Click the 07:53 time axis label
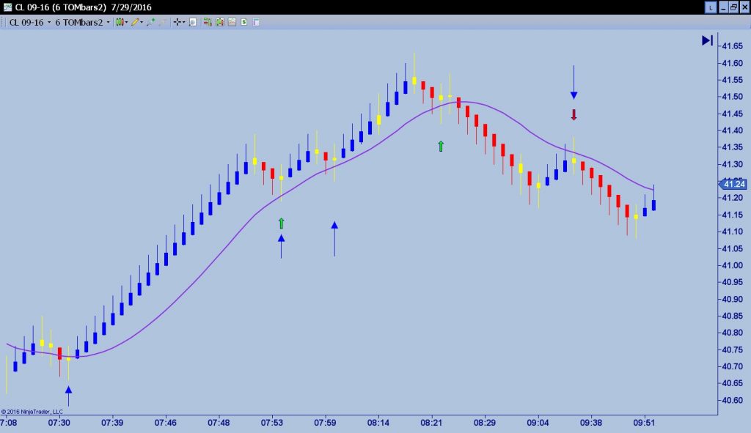This screenshot has width=751, height=433. [271, 423]
